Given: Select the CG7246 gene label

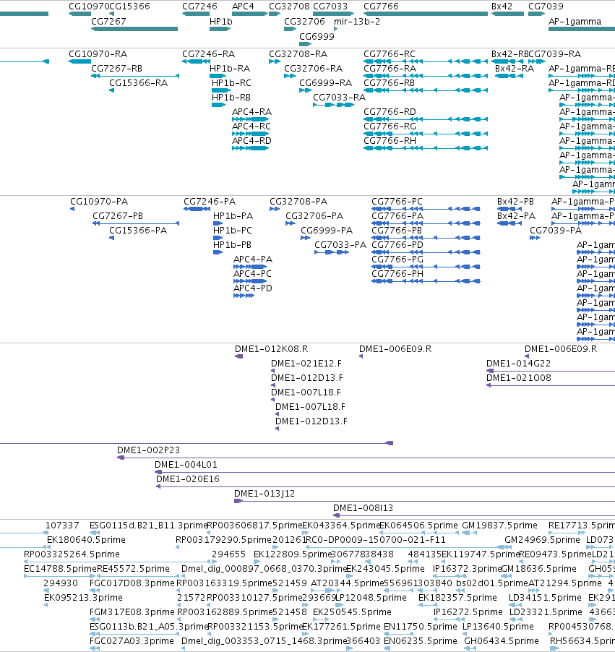Looking at the screenshot, I should (x=199, y=7).
